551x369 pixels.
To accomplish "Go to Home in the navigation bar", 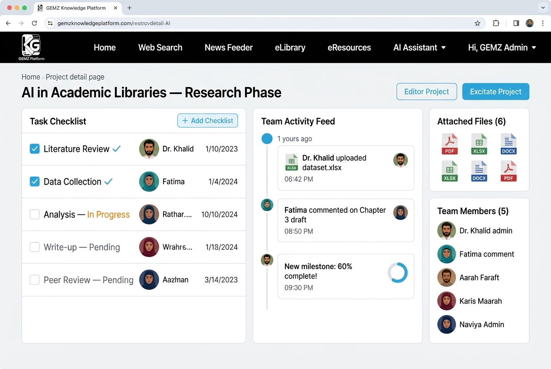I will click(x=105, y=47).
